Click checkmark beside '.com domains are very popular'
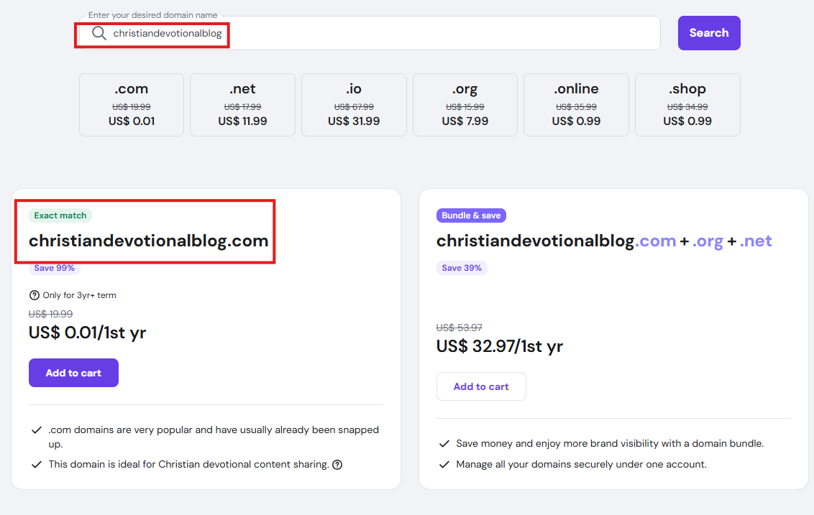 (x=36, y=430)
